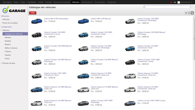The height and width of the screenshot is (110, 195).
Task: Collapse the Véhicules configuration tree
Action: coord(1,30)
